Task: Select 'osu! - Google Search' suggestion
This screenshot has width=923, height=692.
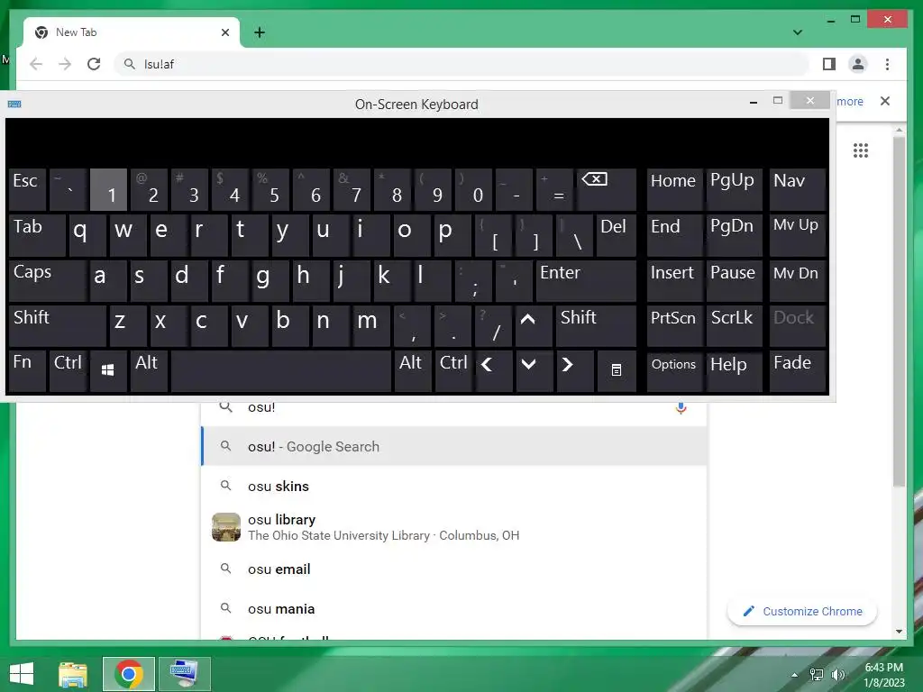Action: (454, 447)
